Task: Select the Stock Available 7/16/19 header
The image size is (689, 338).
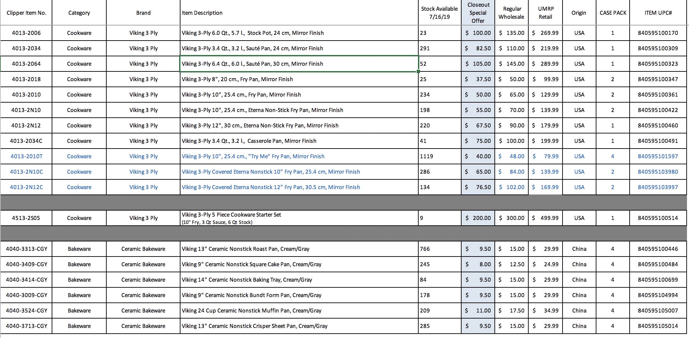Action: pyautogui.click(x=439, y=13)
